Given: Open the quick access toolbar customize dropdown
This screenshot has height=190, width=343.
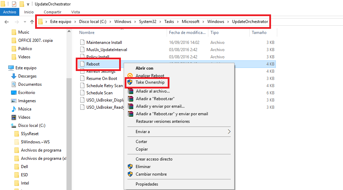Looking at the screenshot, I should pos(28,4).
